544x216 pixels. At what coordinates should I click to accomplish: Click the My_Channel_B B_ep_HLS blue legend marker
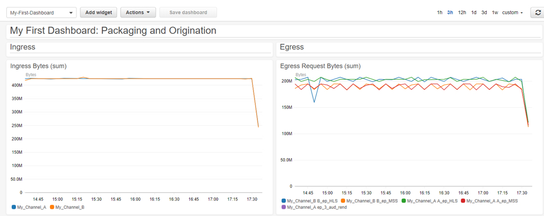284,201
